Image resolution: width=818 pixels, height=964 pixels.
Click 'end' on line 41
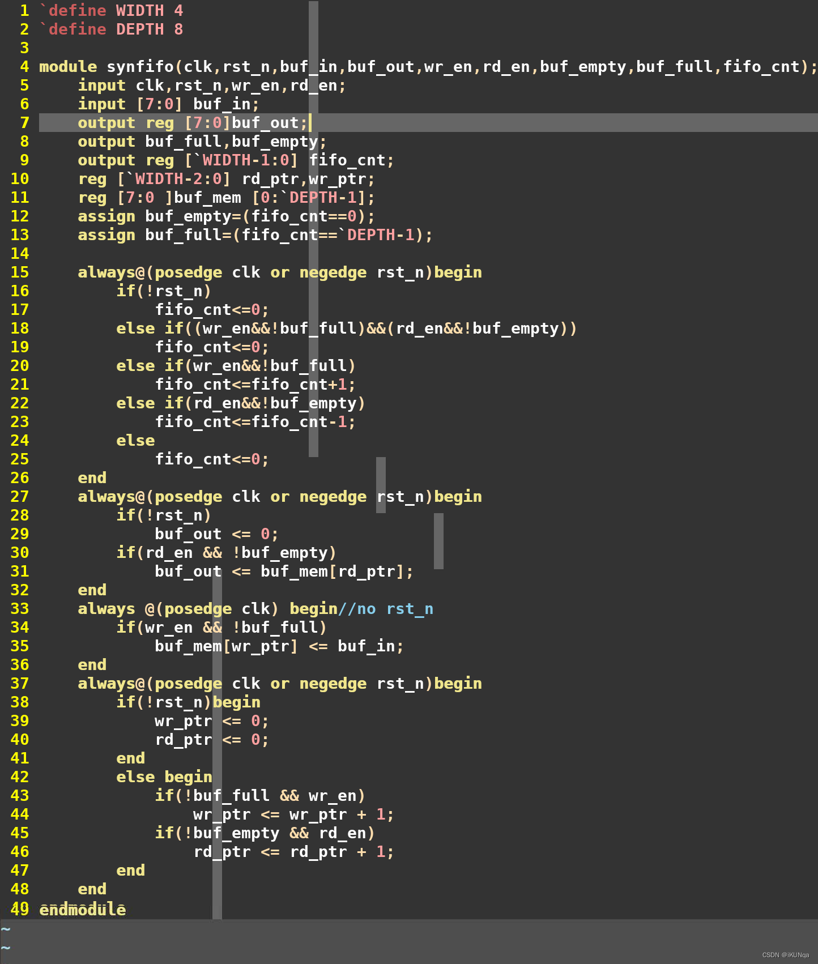[130, 758]
